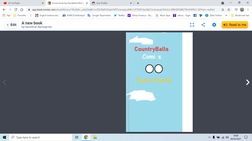This screenshot has width=252, height=141.
Task: Open the Windows notification center
Action: pos(246,137)
